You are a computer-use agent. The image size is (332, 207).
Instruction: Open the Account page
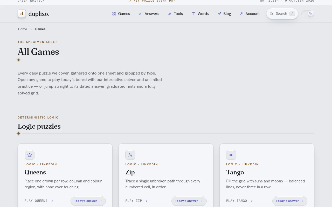click(x=250, y=14)
